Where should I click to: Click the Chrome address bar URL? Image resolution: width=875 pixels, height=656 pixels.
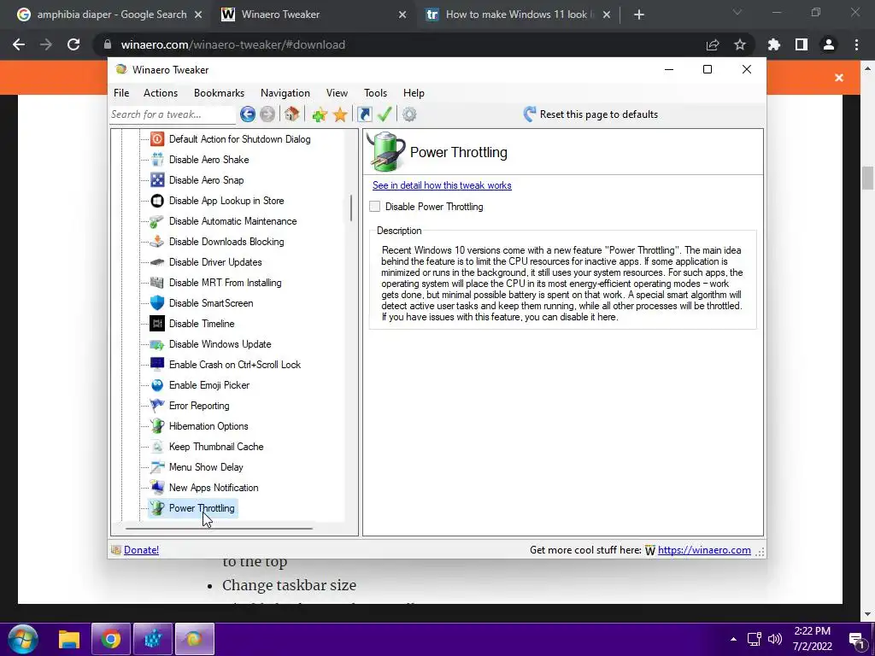[x=232, y=44]
